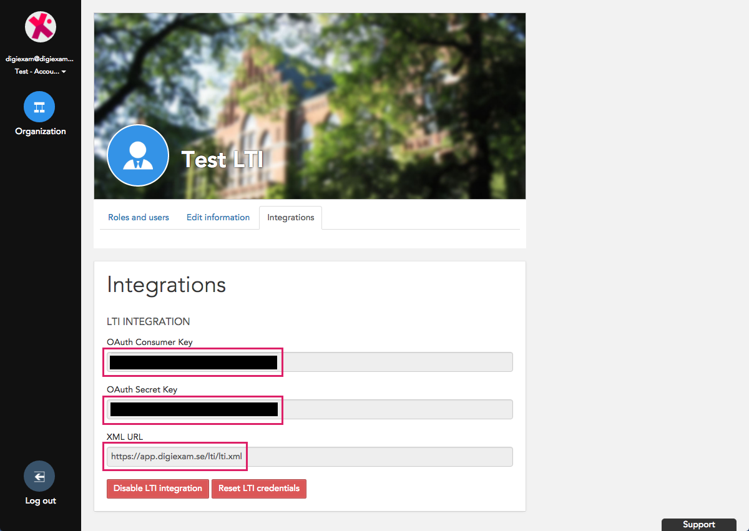Click the Log out label

pyautogui.click(x=41, y=500)
